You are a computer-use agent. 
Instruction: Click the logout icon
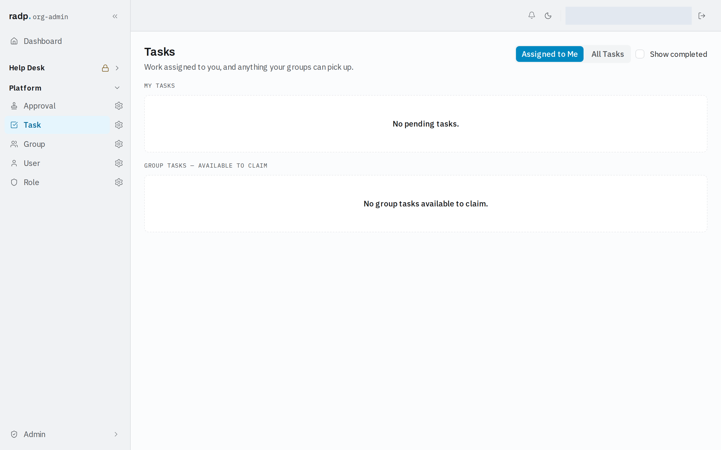click(x=702, y=16)
